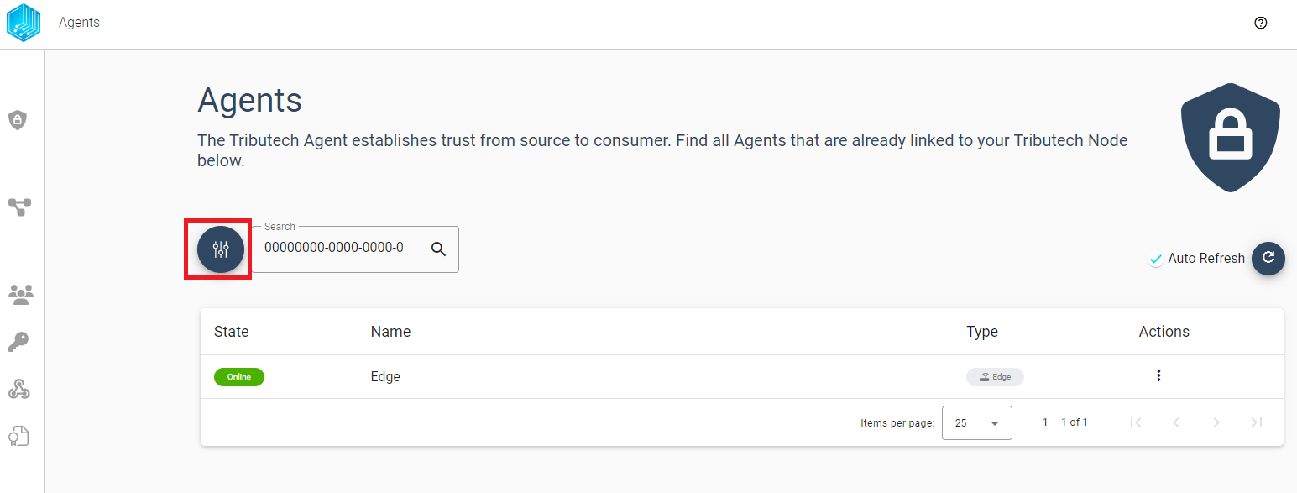The image size is (1297, 493).
Task: Open the webhooks sidebar icon
Action: [19, 389]
